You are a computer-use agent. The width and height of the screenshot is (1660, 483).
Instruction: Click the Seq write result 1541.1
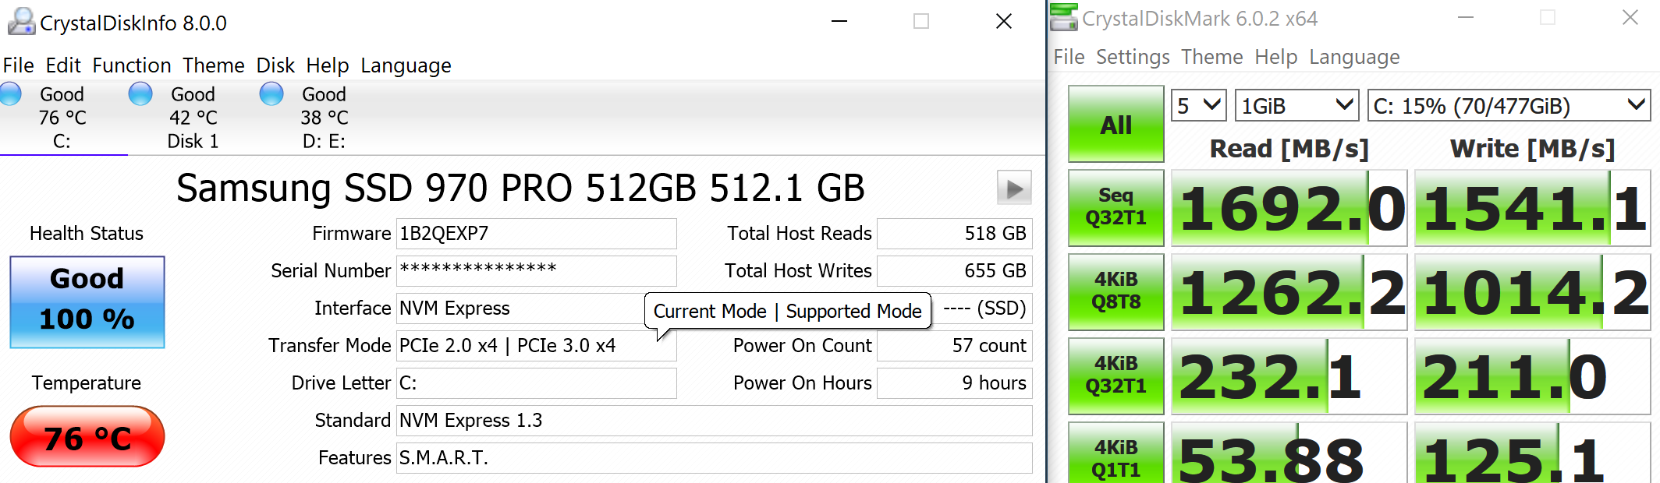pyautogui.click(x=1532, y=208)
